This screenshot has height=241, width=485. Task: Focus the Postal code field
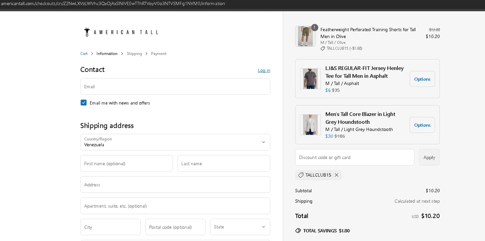coord(175,227)
